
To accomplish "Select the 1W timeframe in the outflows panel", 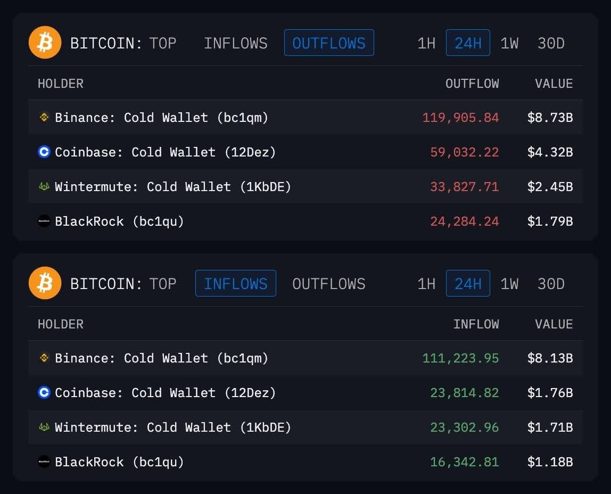I will click(x=509, y=43).
